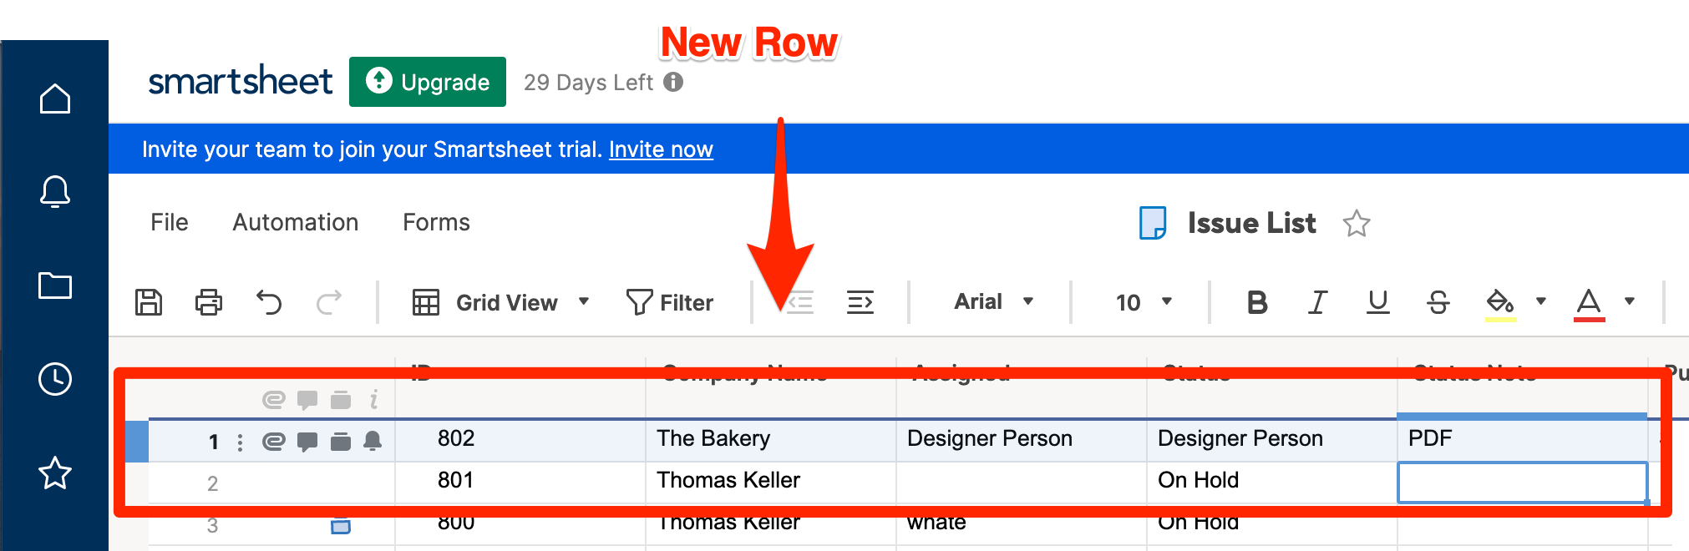
Task: Open Notifications bell in sidebar
Action: tap(55, 191)
